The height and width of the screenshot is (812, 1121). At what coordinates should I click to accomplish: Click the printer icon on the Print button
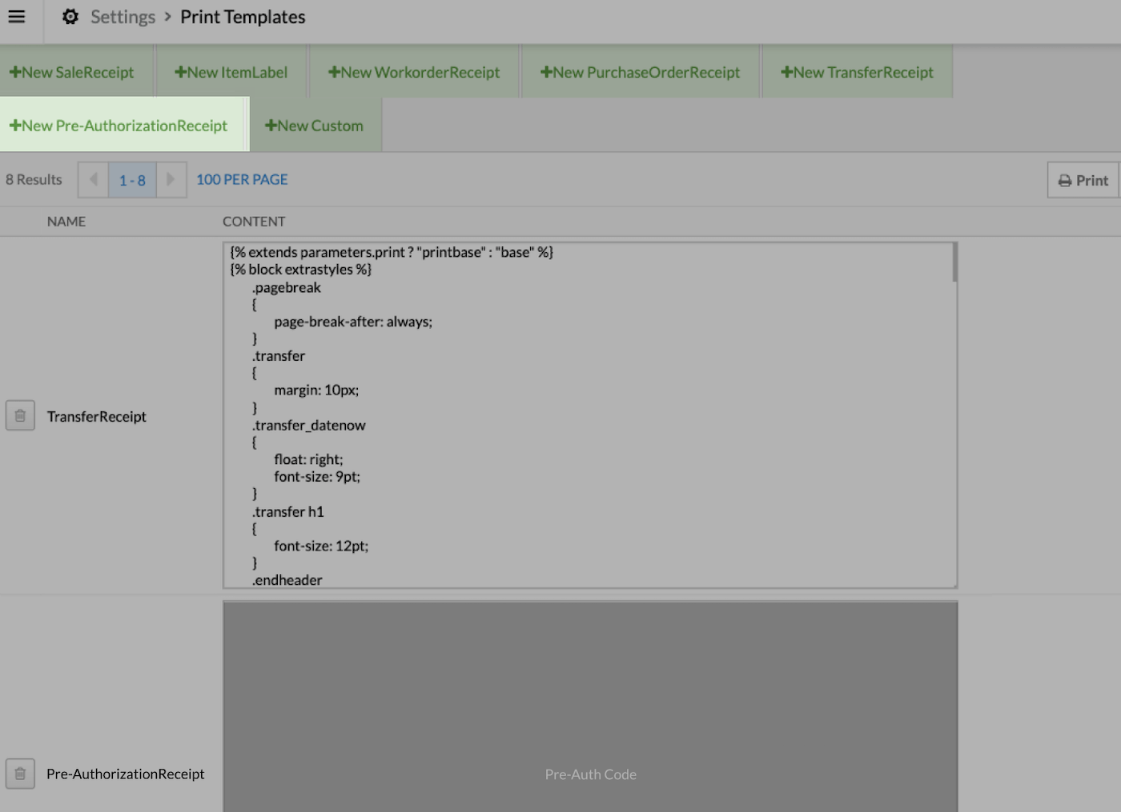pos(1064,180)
